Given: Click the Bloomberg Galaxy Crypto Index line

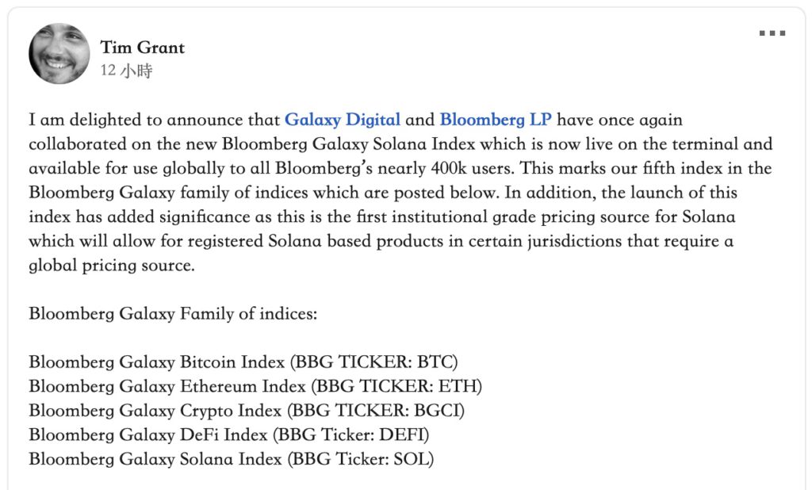Looking at the screenshot, I should click(x=247, y=410).
